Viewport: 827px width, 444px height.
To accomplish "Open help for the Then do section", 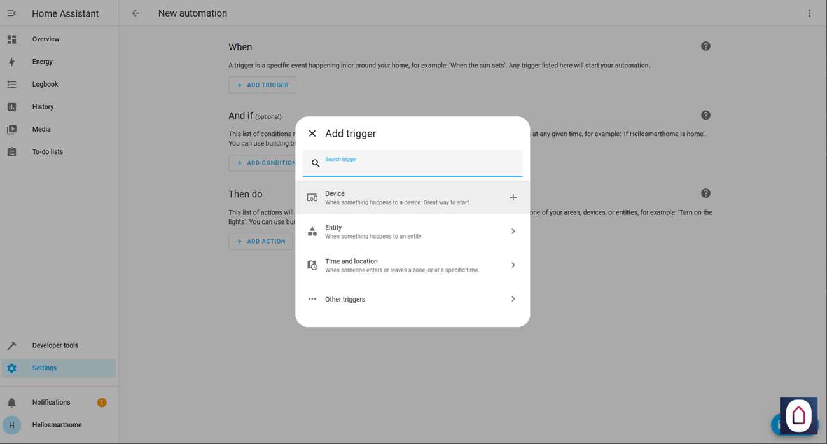I will (705, 193).
